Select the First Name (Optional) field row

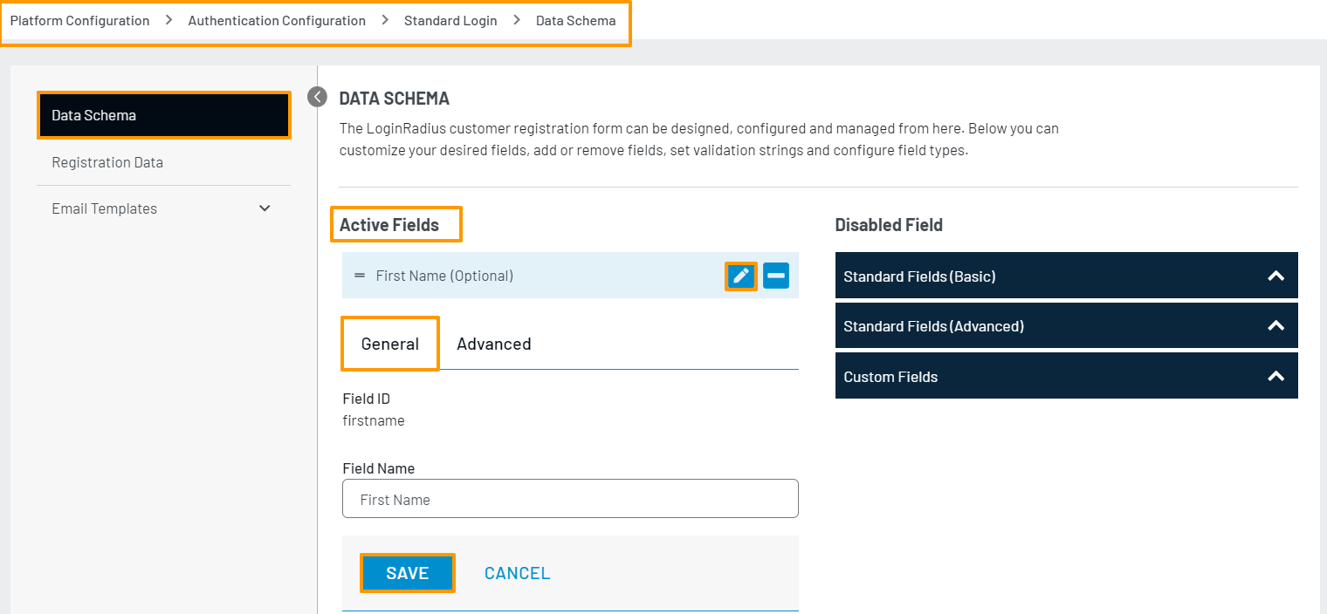click(x=524, y=276)
